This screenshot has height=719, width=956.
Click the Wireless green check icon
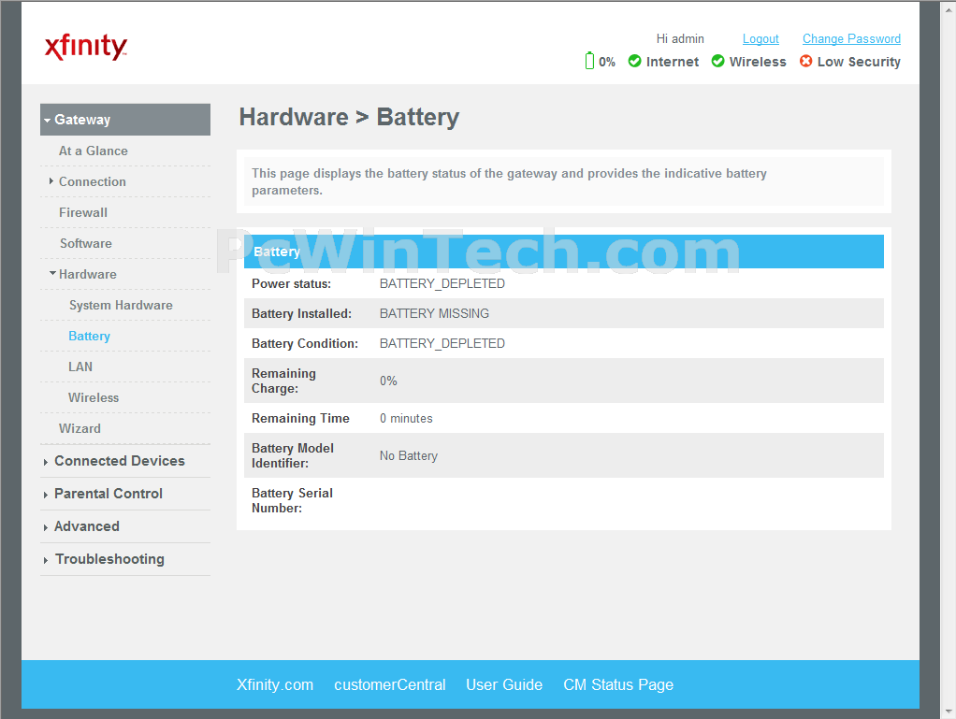(717, 61)
